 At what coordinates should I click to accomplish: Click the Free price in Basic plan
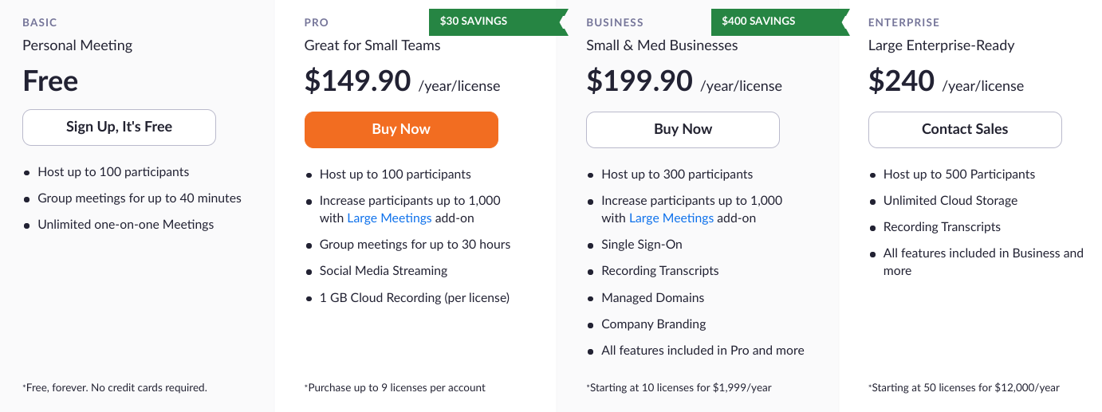50,81
